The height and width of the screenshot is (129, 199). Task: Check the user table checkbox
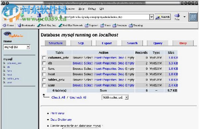(x=44, y=85)
